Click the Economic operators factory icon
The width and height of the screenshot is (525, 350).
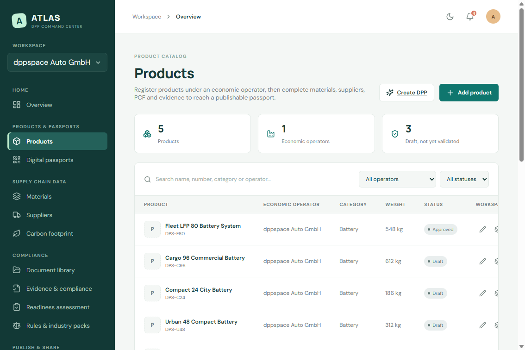pyautogui.click(x=271, y=134)
